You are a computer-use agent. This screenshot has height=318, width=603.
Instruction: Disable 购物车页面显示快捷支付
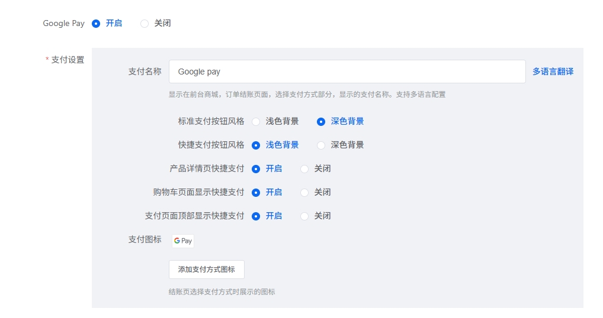click(304, 193)
